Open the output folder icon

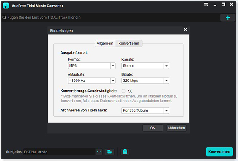[109, 152]
